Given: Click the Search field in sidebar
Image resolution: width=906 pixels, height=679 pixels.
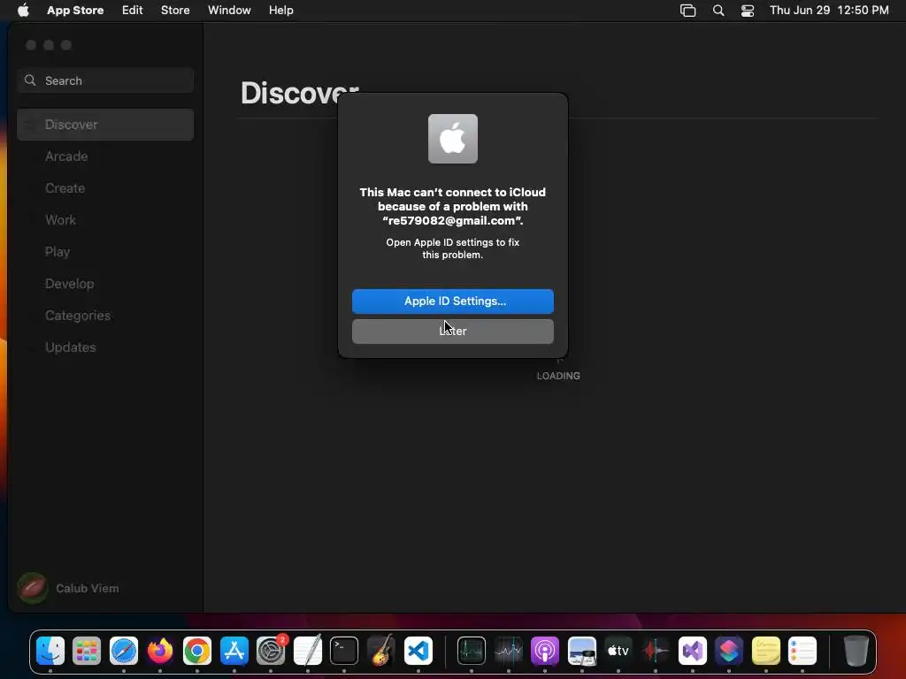Looking at the screenshot, I should coord(105,80).
